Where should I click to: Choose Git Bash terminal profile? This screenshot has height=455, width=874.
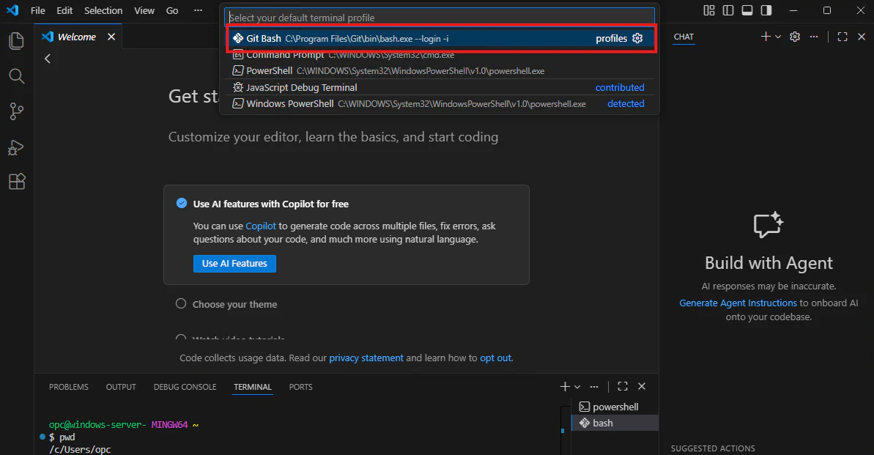(441, 39)
